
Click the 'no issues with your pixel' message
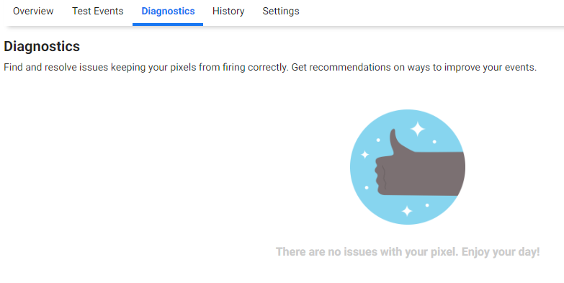pos(367,252)
